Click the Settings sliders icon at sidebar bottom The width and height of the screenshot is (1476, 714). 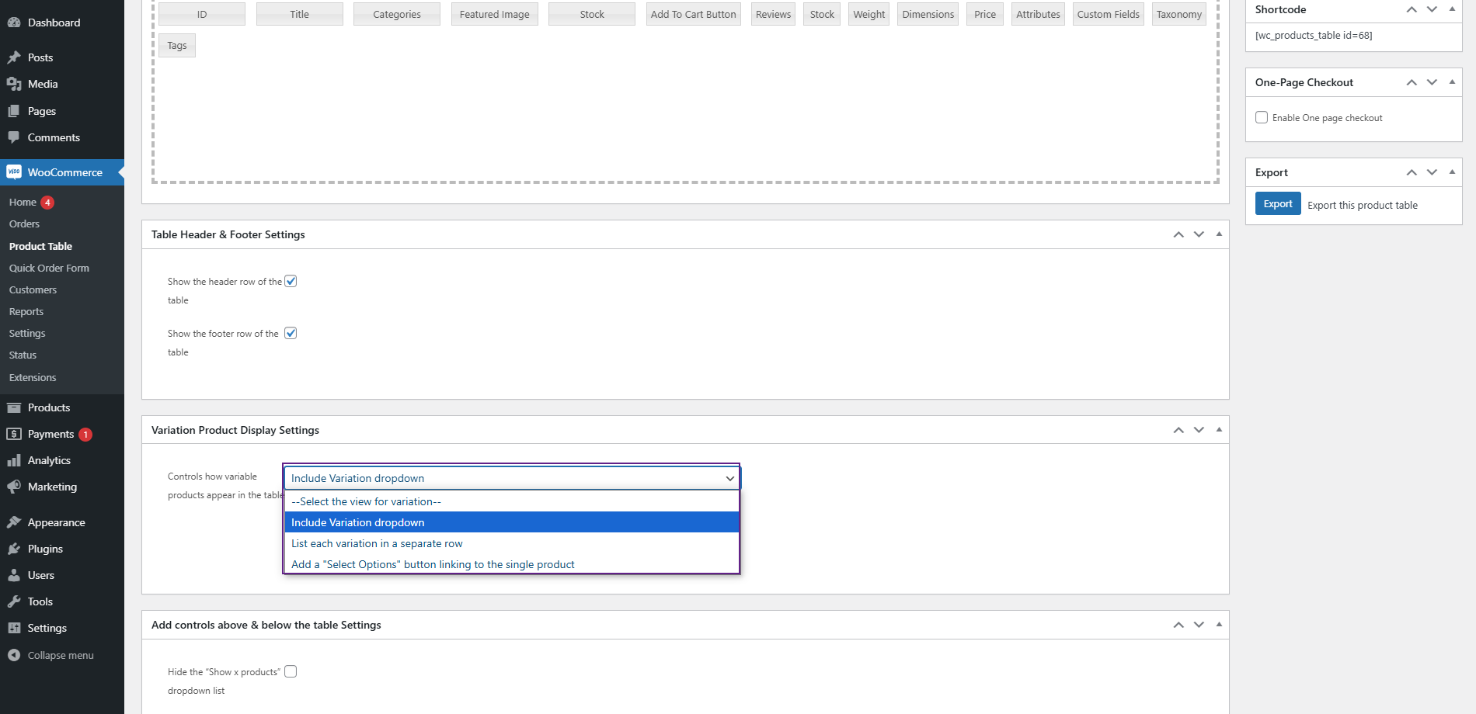point(14,628)
